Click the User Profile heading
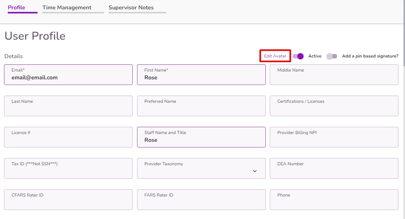Image resolution: width=405 pixels, height=219 pixels. (x=34, y=36)
